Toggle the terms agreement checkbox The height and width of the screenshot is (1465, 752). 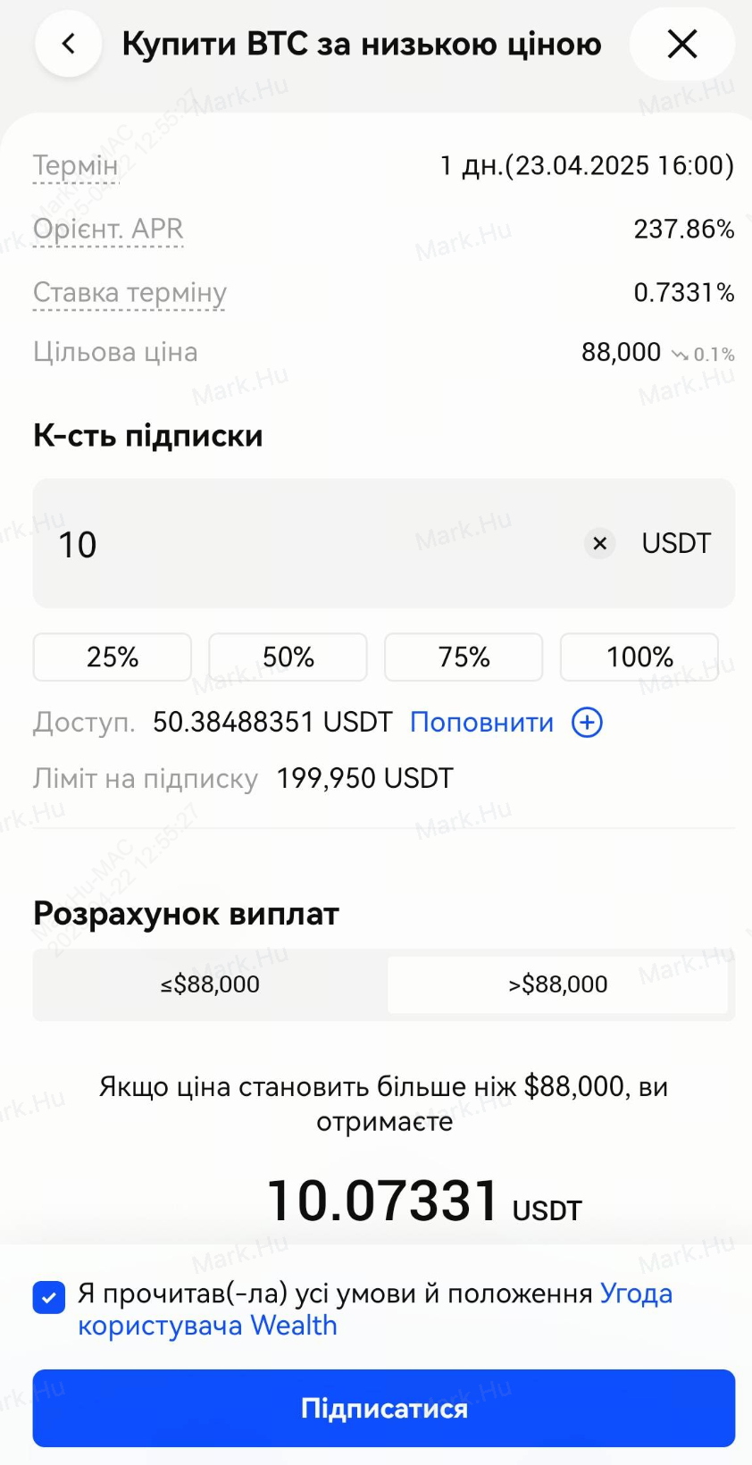click(49, 1297)
